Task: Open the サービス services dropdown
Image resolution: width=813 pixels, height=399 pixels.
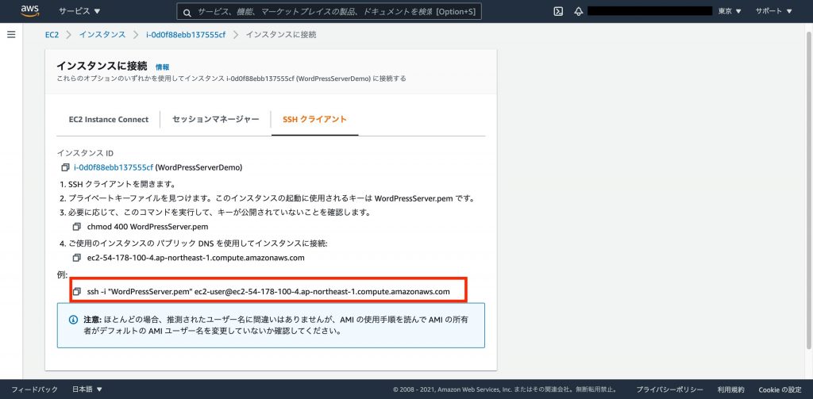Action: tap(80, 11)
